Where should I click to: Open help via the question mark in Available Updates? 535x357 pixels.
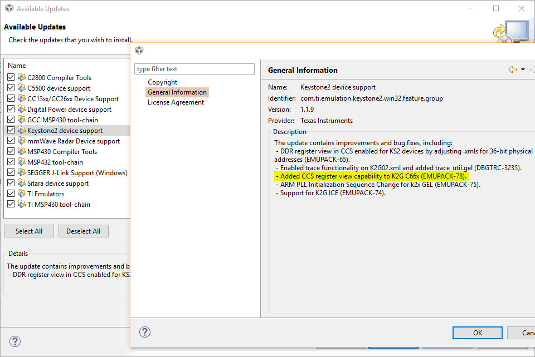pos(15,341)
